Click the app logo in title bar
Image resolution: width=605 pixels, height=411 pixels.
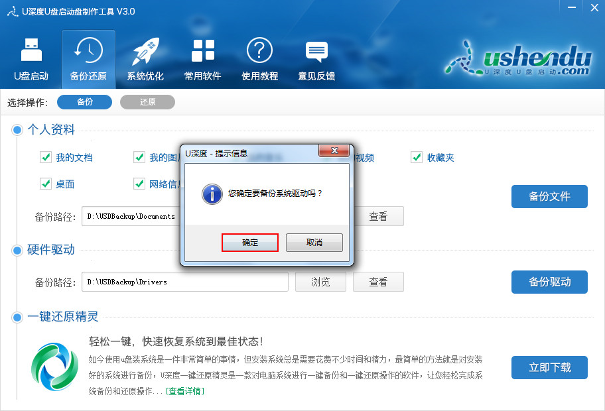(x=13, y=11)
